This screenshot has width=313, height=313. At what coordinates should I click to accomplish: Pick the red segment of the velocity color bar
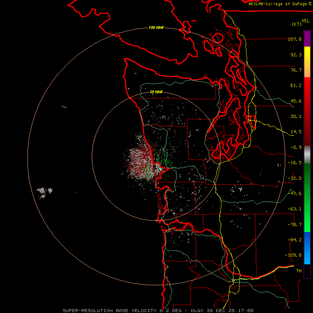pos(307,111)
